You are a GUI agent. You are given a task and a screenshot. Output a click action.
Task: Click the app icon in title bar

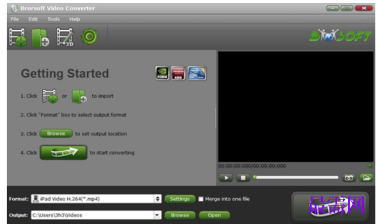pyautogui.click(x=14, y=9)
